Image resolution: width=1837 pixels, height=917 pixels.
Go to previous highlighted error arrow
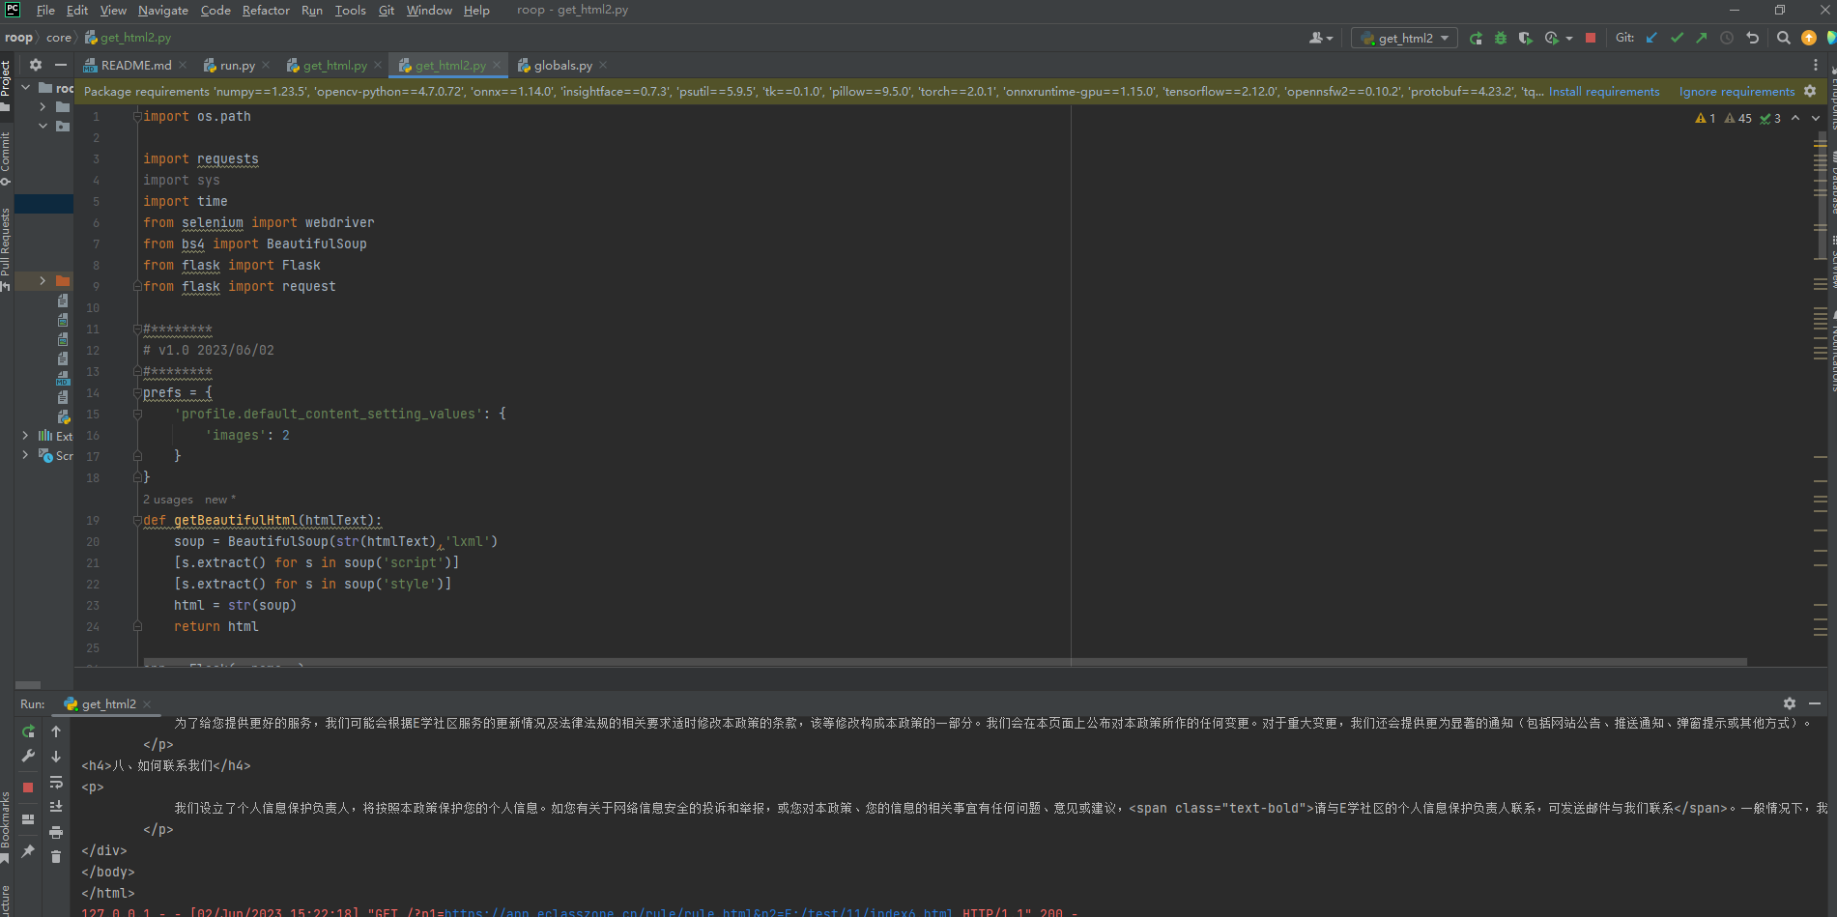click(x=1795, y=118)
